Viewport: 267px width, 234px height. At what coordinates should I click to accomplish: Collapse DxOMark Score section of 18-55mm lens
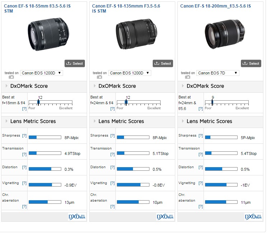pyautogui.click(x=6, y=86)
